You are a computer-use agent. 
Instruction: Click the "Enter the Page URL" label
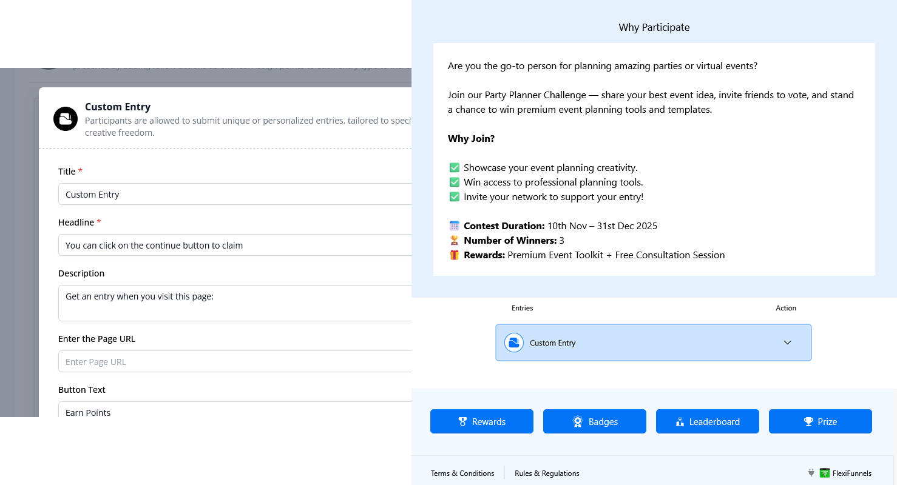click(x=97, y=339)
